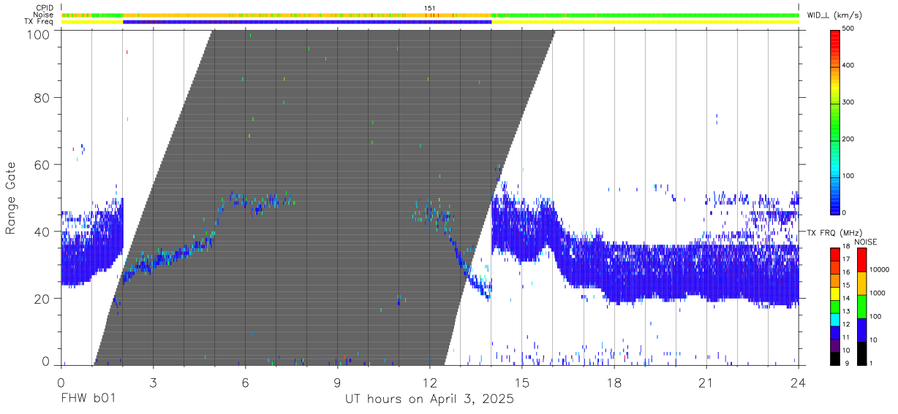Viewport: 898px width, 414px height.
Task: Click the blue segment of the TX Freq bar
Action: (307, 22)
